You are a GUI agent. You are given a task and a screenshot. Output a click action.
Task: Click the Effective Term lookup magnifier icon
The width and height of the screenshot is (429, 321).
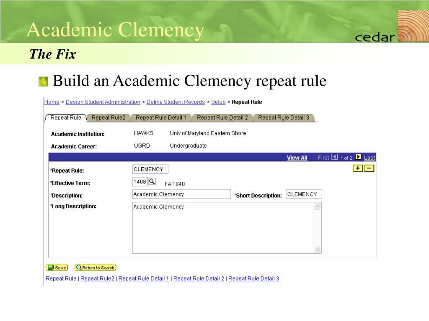[152, 181]
